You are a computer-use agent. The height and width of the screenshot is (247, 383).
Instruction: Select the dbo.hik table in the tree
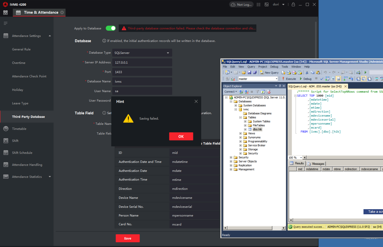257,129
